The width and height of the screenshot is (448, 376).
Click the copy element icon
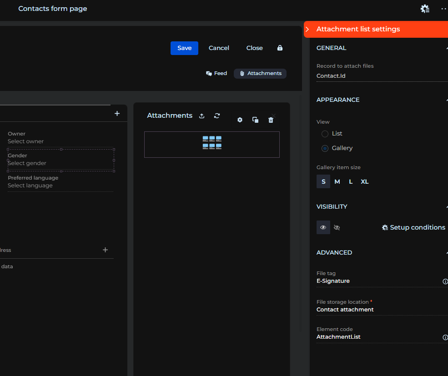(x=256, y=120)
